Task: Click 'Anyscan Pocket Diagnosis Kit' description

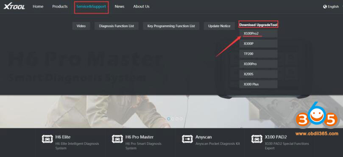Action: (x=218, y=144)
